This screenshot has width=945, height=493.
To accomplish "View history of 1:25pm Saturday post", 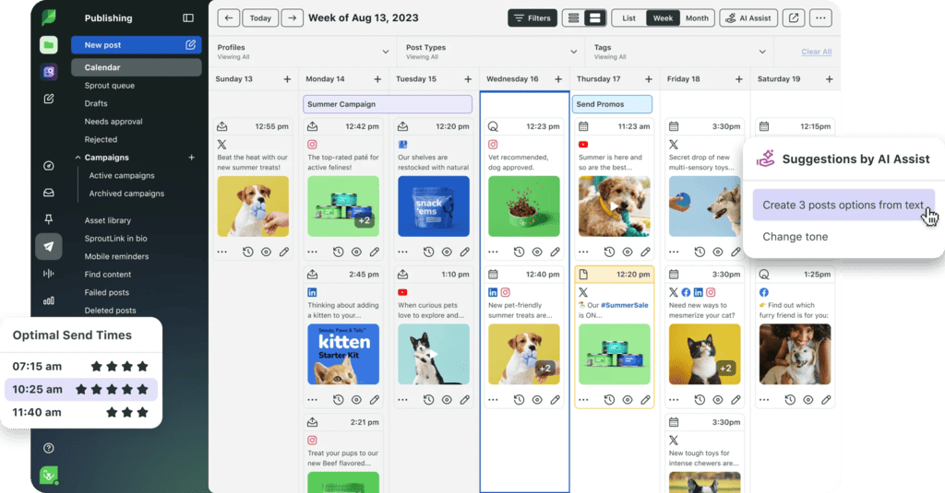I will coord(790,400).
